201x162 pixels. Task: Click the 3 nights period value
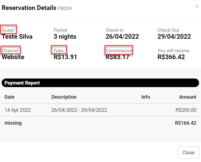[x=65, y=36]
